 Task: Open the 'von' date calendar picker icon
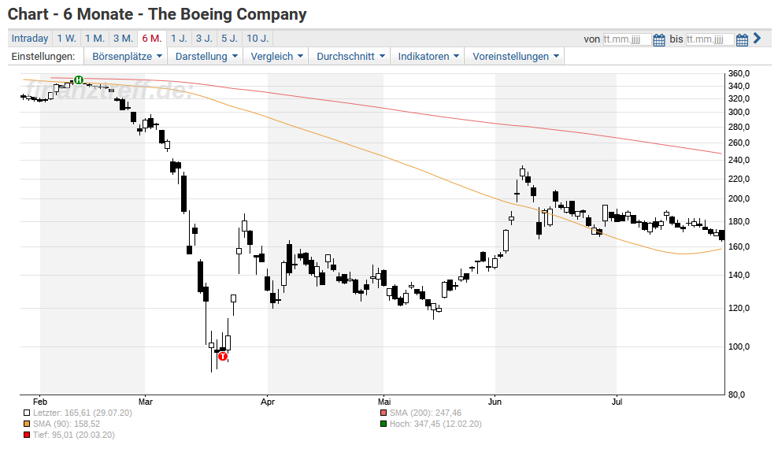(658, 39)
